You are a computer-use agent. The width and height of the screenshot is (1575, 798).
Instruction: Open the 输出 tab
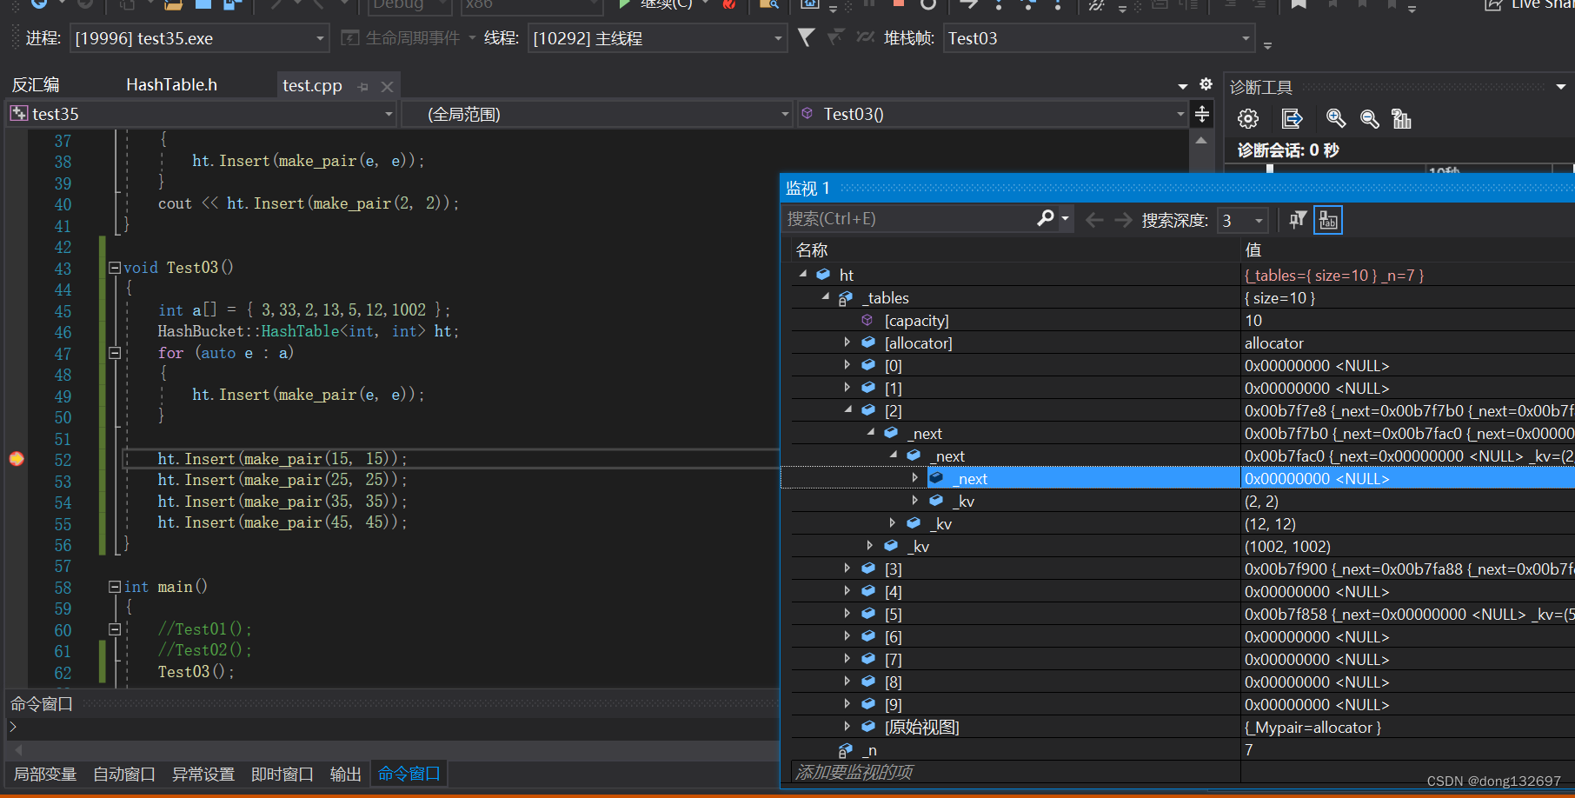point(345,774)
